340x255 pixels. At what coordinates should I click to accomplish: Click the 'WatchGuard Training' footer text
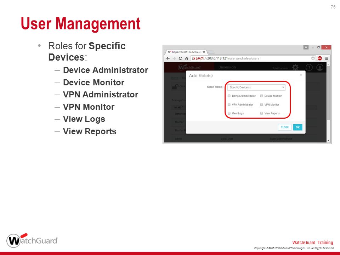point(312,242)
